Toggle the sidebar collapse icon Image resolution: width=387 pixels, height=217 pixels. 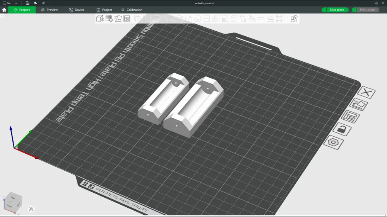pyautogui.click(x=2, y=15)
